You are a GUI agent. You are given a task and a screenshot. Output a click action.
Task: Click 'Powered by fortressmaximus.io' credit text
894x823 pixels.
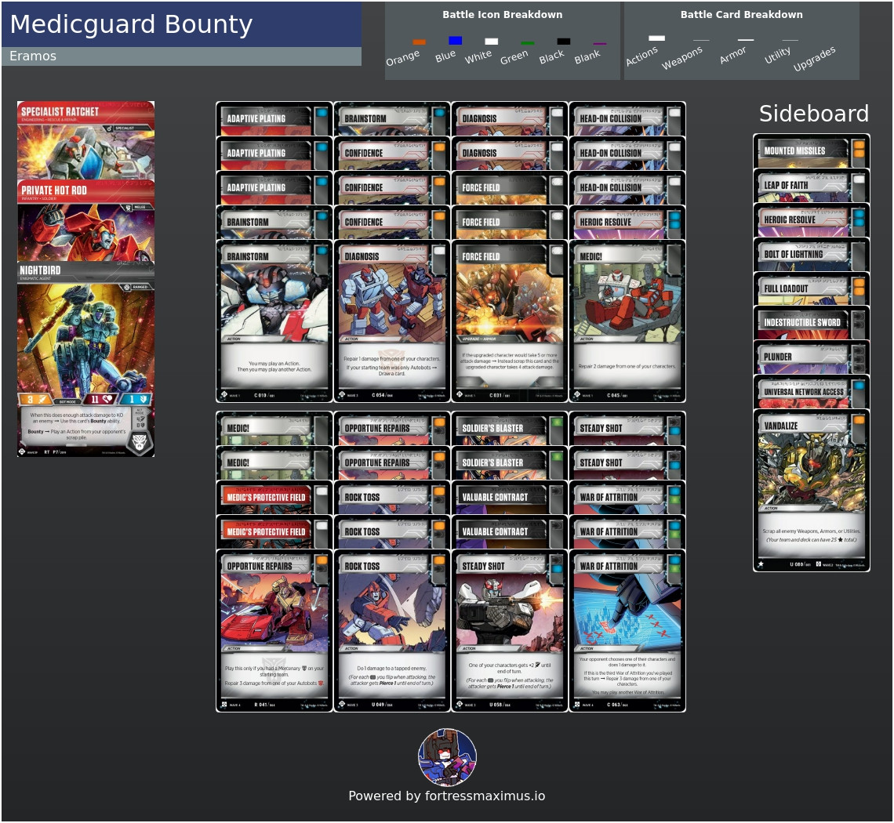click(447, 796)
